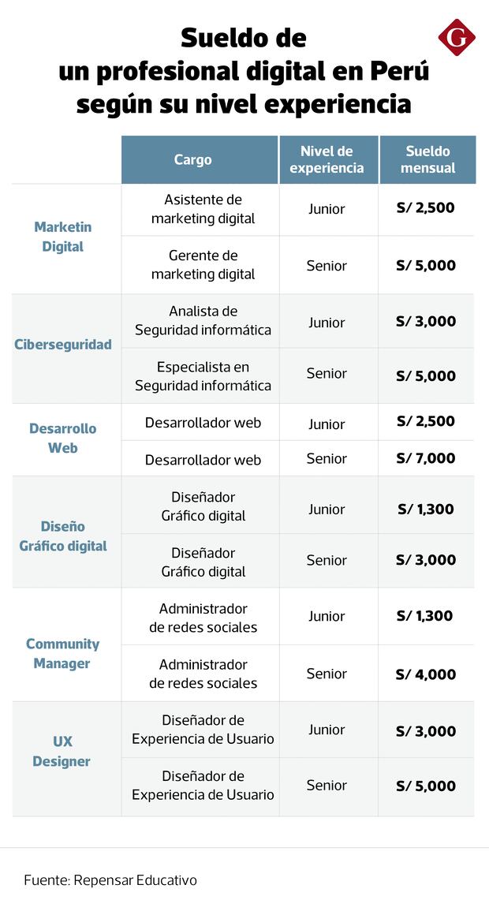Click the Asistente de marketing digital cell

pos(203,209)
